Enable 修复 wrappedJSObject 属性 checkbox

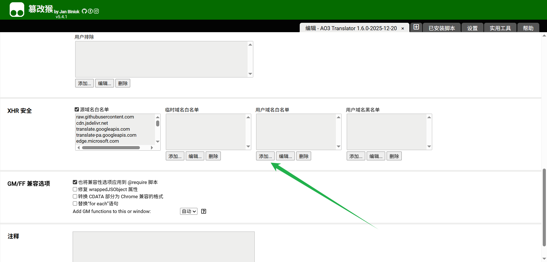75,189
